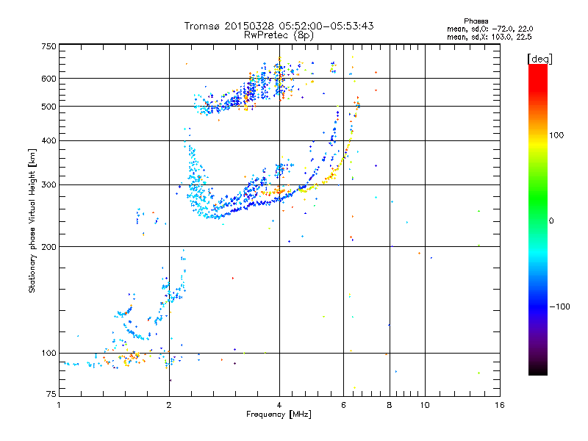Click the x-axis label '10'

tap(425, 405)
